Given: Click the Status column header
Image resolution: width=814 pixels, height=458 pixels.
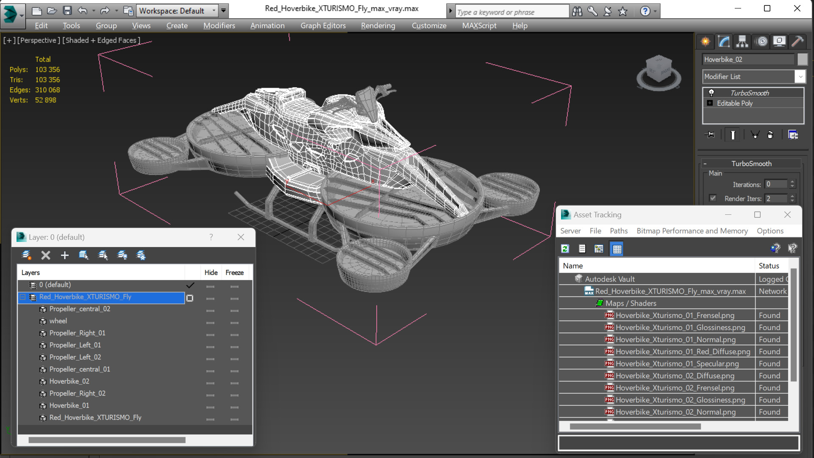Looking at the screenshot, I should (x=772, y=266).
